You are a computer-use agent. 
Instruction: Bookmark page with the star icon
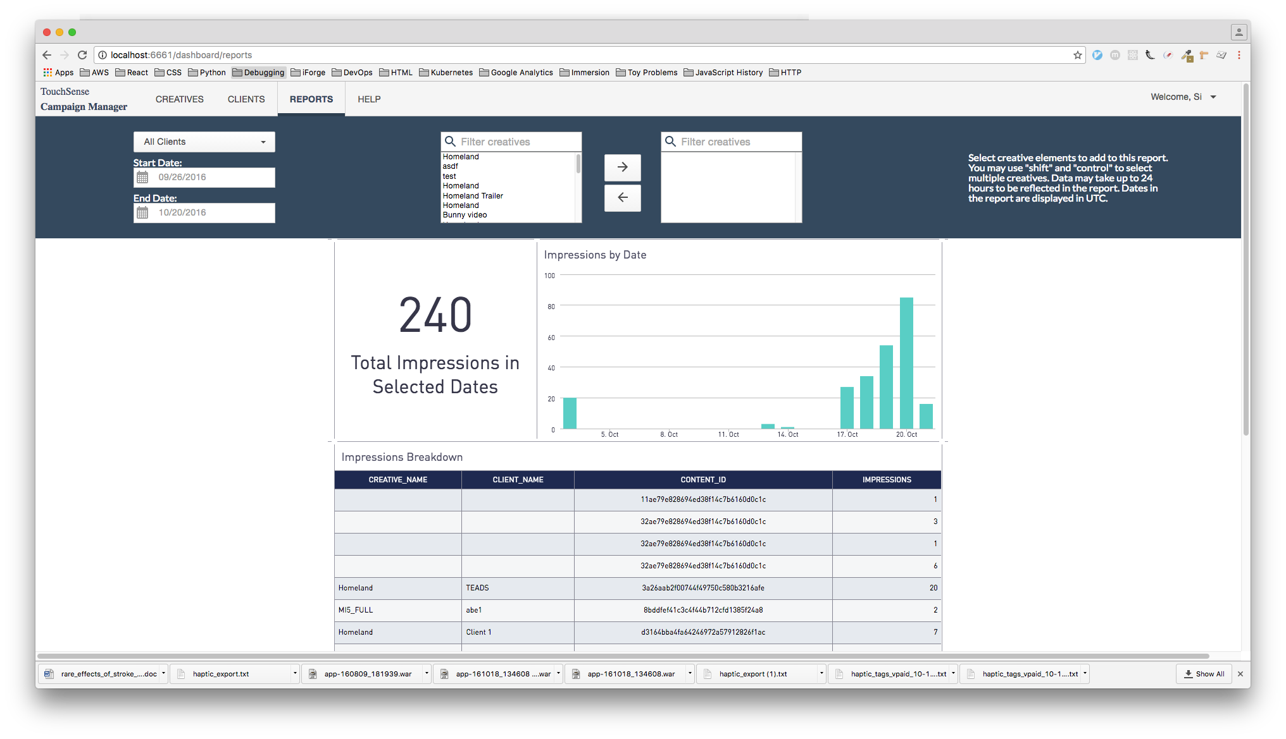tap(1077, 55)
